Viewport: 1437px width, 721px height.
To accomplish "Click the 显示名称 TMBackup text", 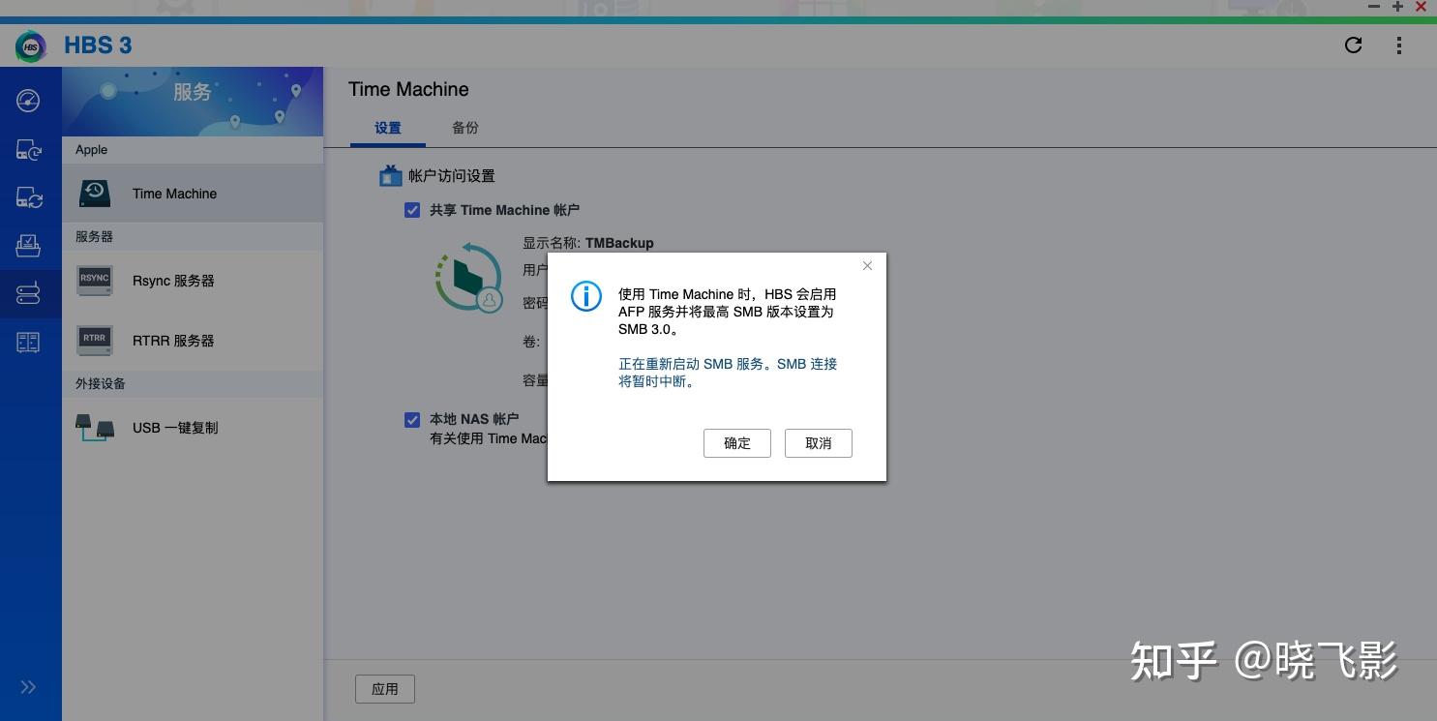I will pos(588,243).
